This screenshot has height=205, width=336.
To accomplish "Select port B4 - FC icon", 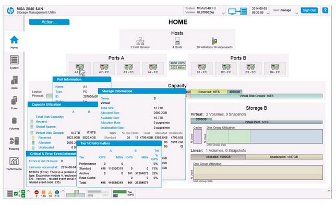I will pyautogui.click(x=275, y=69).
